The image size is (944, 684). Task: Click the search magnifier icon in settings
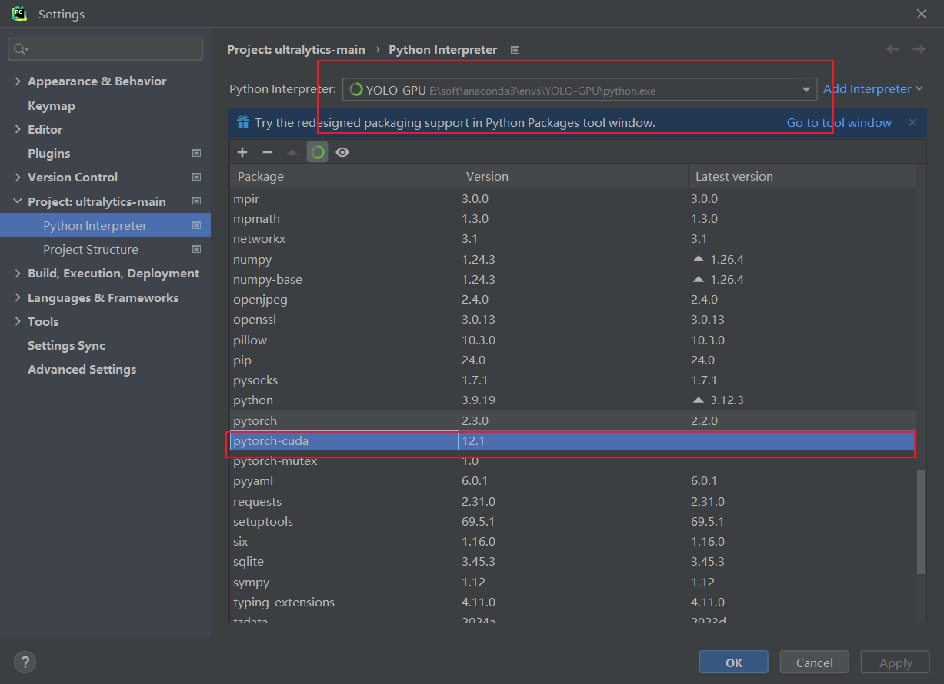pyautogui.click(x=21, y=49)
